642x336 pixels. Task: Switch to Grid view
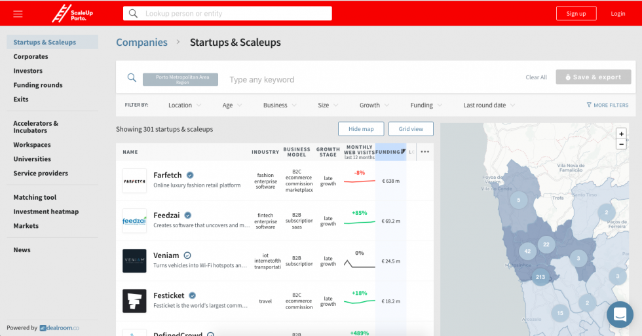click(x=411, y=129)
